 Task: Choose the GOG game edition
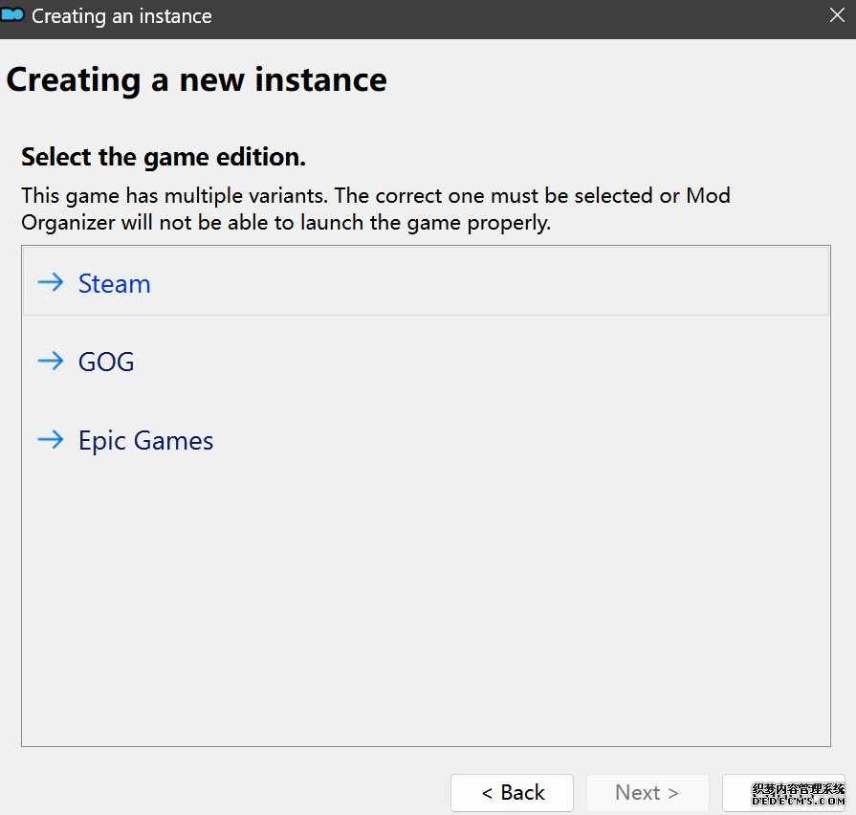(106, 362)
